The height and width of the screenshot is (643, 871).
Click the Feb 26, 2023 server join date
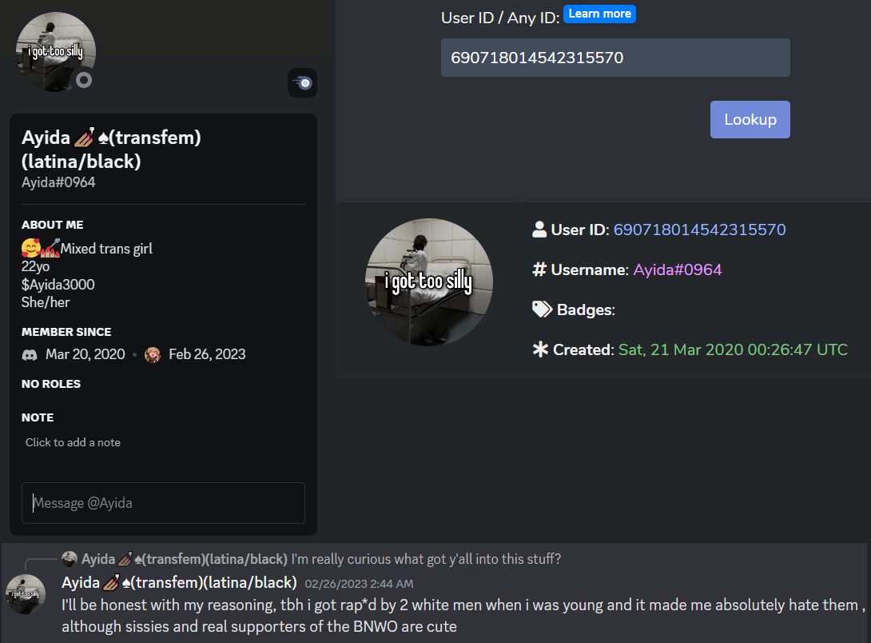[207, 354]
